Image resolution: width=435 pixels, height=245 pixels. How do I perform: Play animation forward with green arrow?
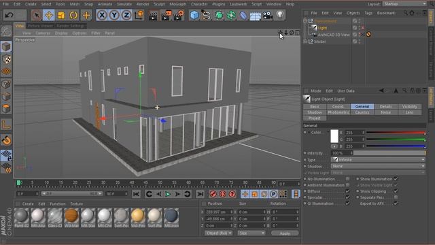coord(168,194)
